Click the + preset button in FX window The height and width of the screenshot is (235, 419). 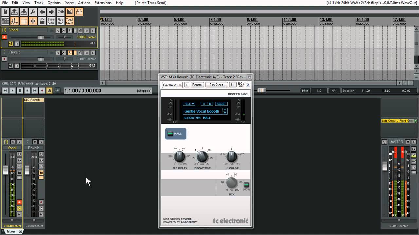coord(187,85)
